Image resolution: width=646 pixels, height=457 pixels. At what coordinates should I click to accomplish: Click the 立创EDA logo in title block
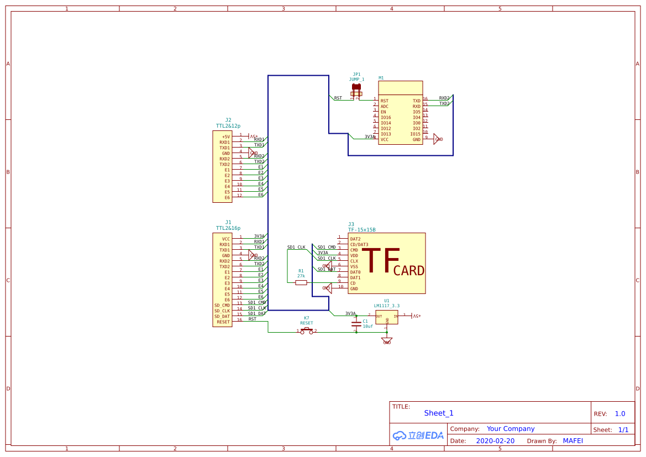coord(418,435)
